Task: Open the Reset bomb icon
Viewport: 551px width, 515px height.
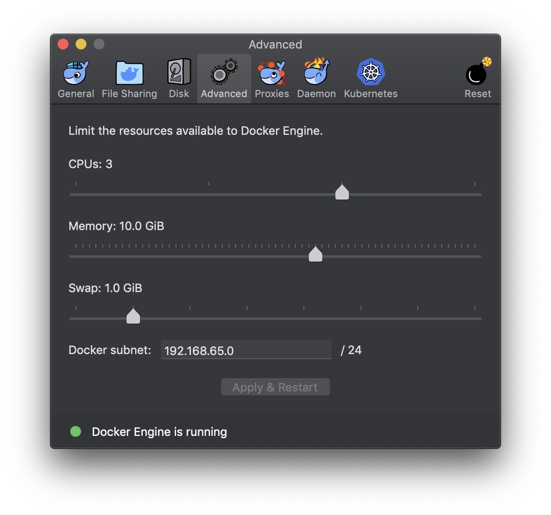Action: [478, 72]
